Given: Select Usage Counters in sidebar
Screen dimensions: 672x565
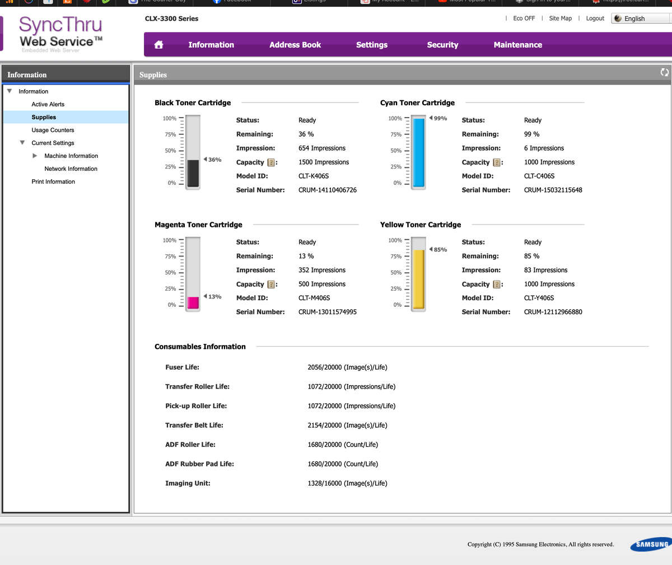Looking at the screenshot, I should point(53,130).
